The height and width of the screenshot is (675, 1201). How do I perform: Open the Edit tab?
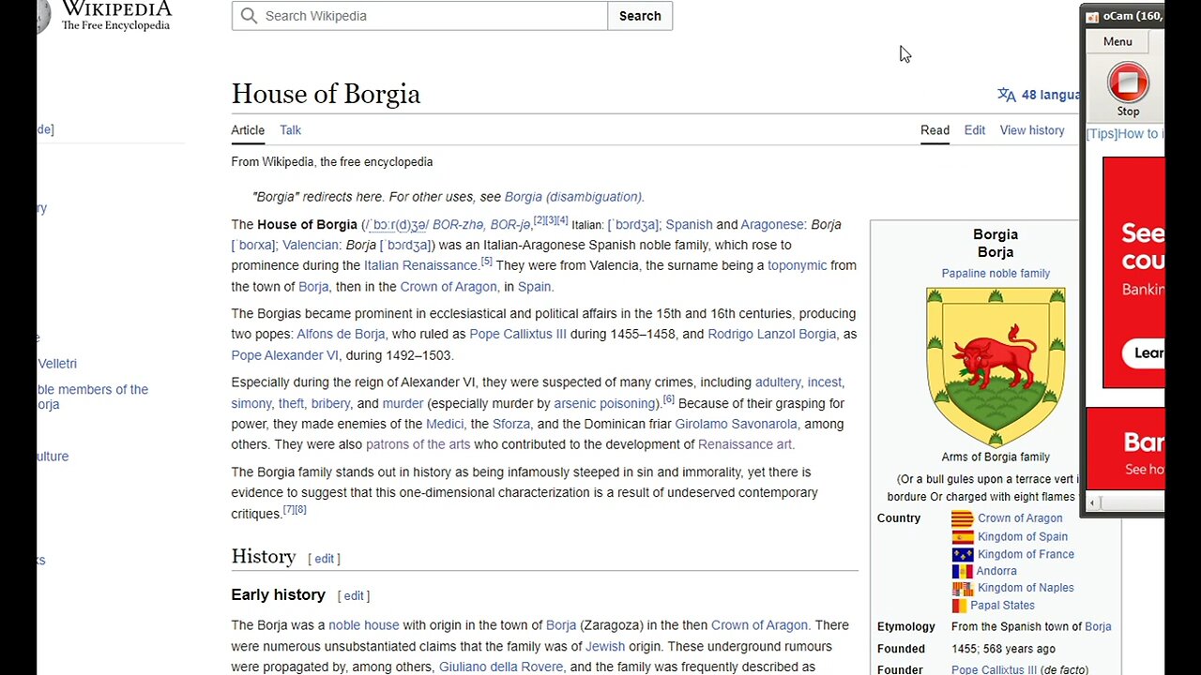click(x=975, y=130)
